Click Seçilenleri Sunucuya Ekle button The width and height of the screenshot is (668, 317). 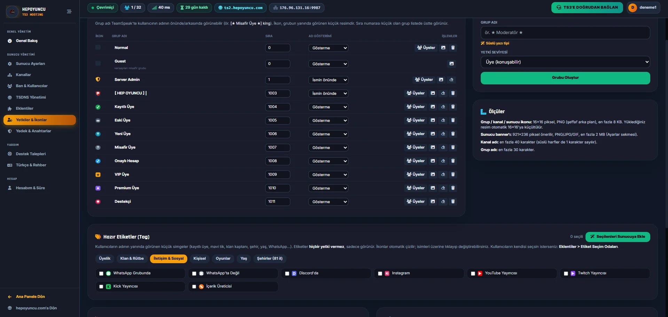tap(618, 237)
